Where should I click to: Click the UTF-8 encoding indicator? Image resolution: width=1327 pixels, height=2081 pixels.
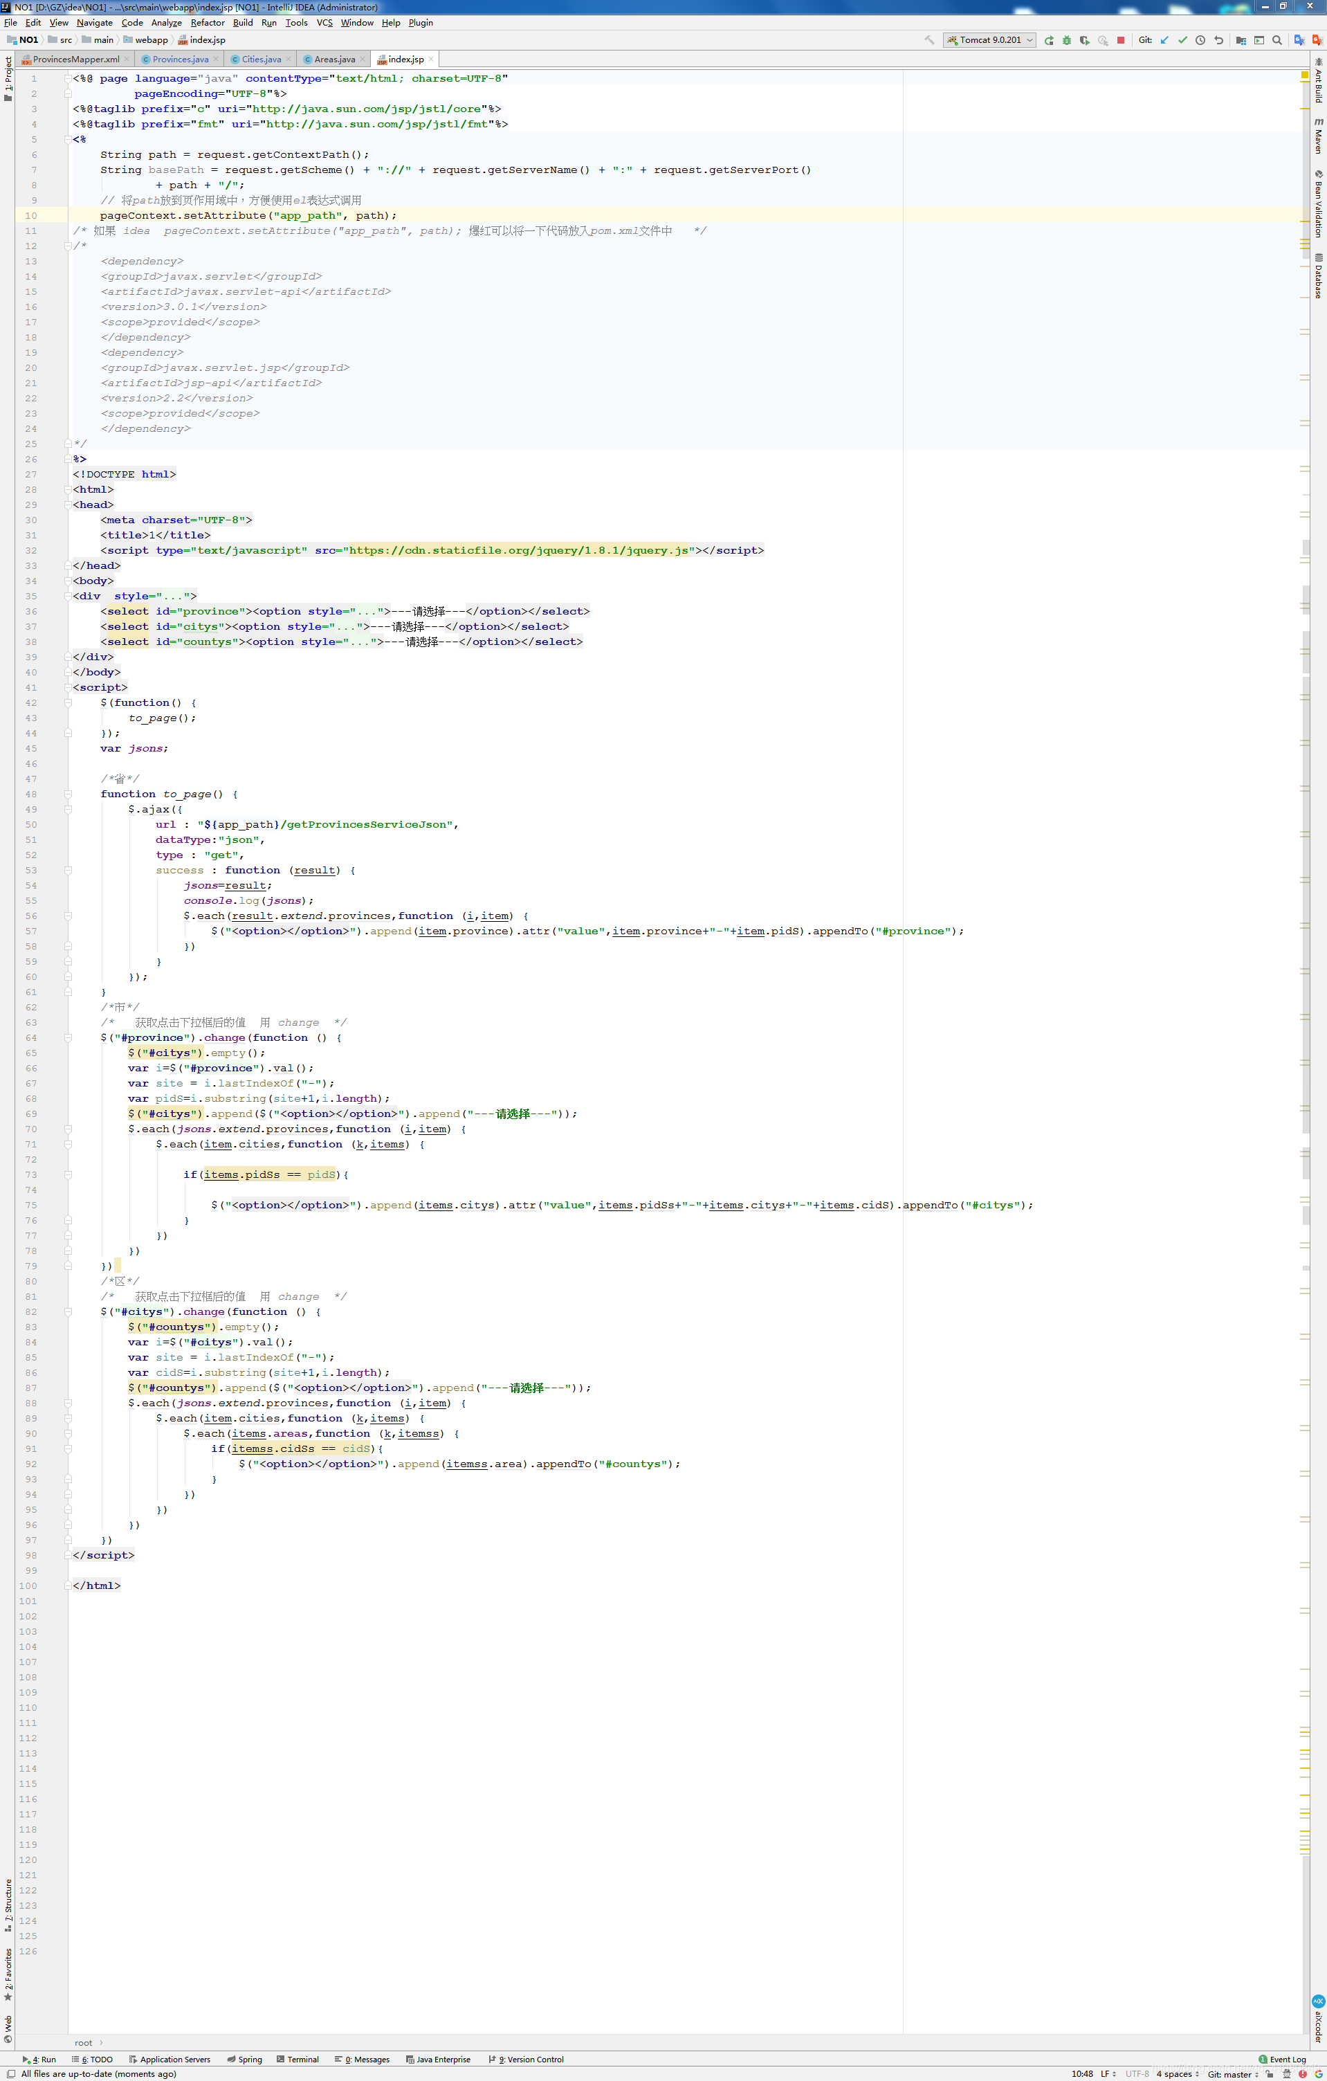[x=1137, y=2073]
